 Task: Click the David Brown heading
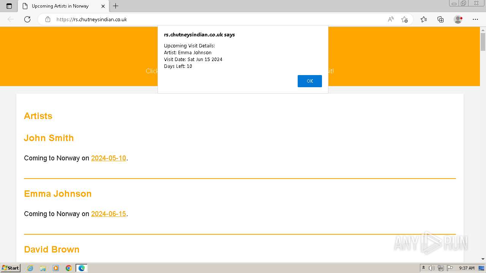click(x=52, y=249)
